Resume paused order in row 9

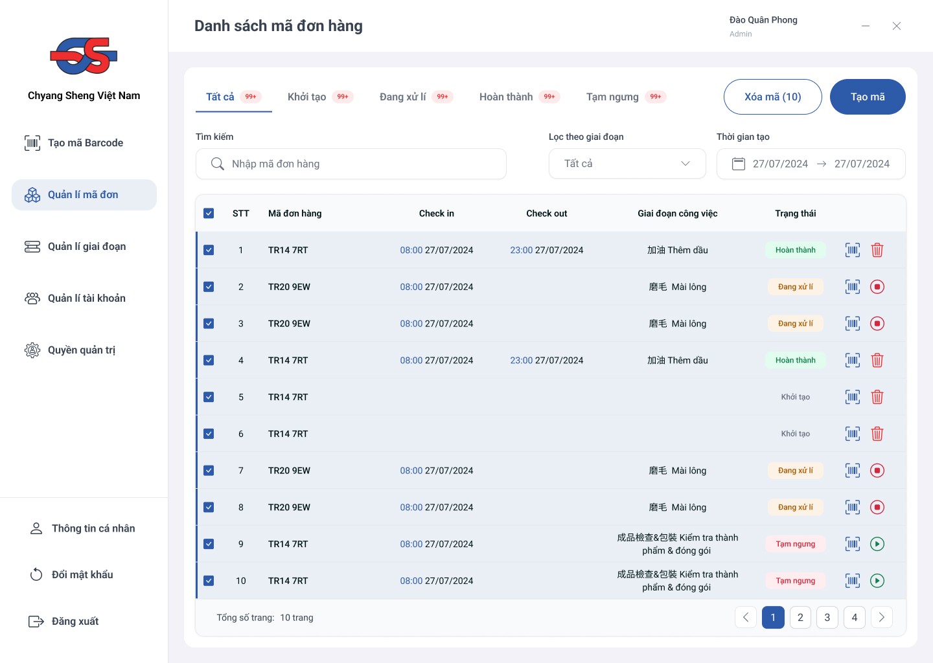[877, 544]
